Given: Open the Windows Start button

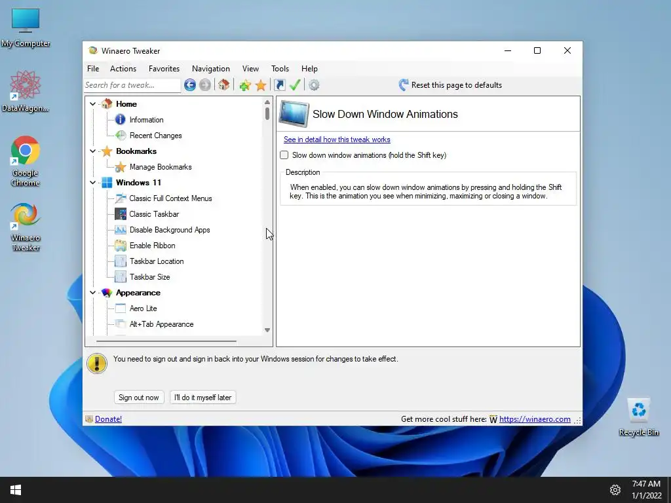Looking at the screenshot, I should pyautogui.click(x=16, y=490).
